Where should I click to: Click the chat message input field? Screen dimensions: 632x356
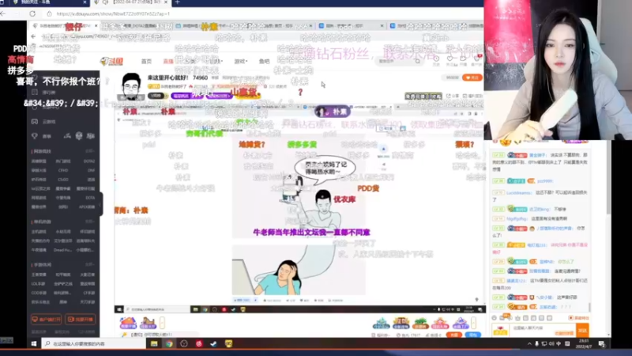[x=543, y=331]
